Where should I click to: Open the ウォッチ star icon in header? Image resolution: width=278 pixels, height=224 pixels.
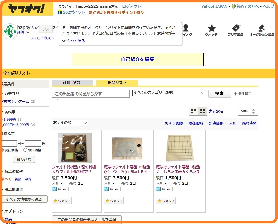(211, 28)
